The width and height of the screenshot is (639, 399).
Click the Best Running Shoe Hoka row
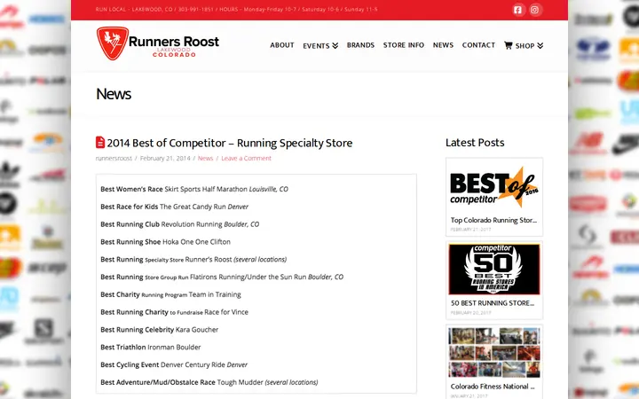[x=165, y=242]
